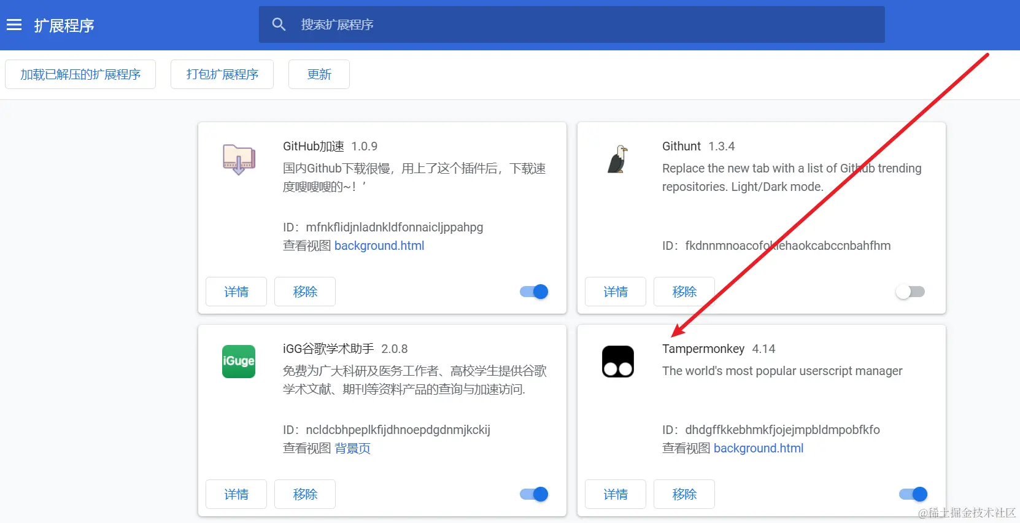This screenshot has width=1020, height=523.
Task: Click the GitHub加速 ID mfnkflidjnladnkldfonnaicljppahpg
Action: 383,227
